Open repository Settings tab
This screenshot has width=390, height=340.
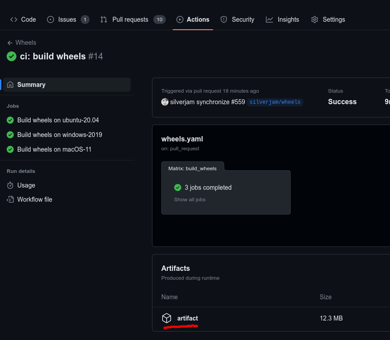[x=328, y=20]
